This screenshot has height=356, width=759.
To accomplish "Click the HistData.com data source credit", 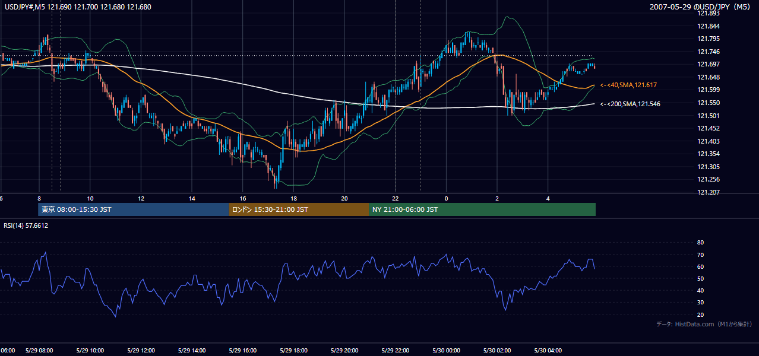I will click(704, 324).
